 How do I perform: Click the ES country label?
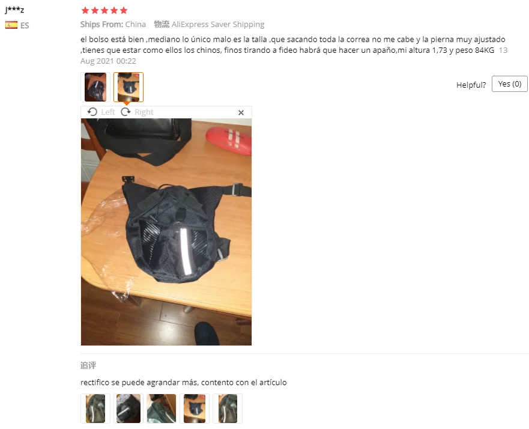point(25,26)
